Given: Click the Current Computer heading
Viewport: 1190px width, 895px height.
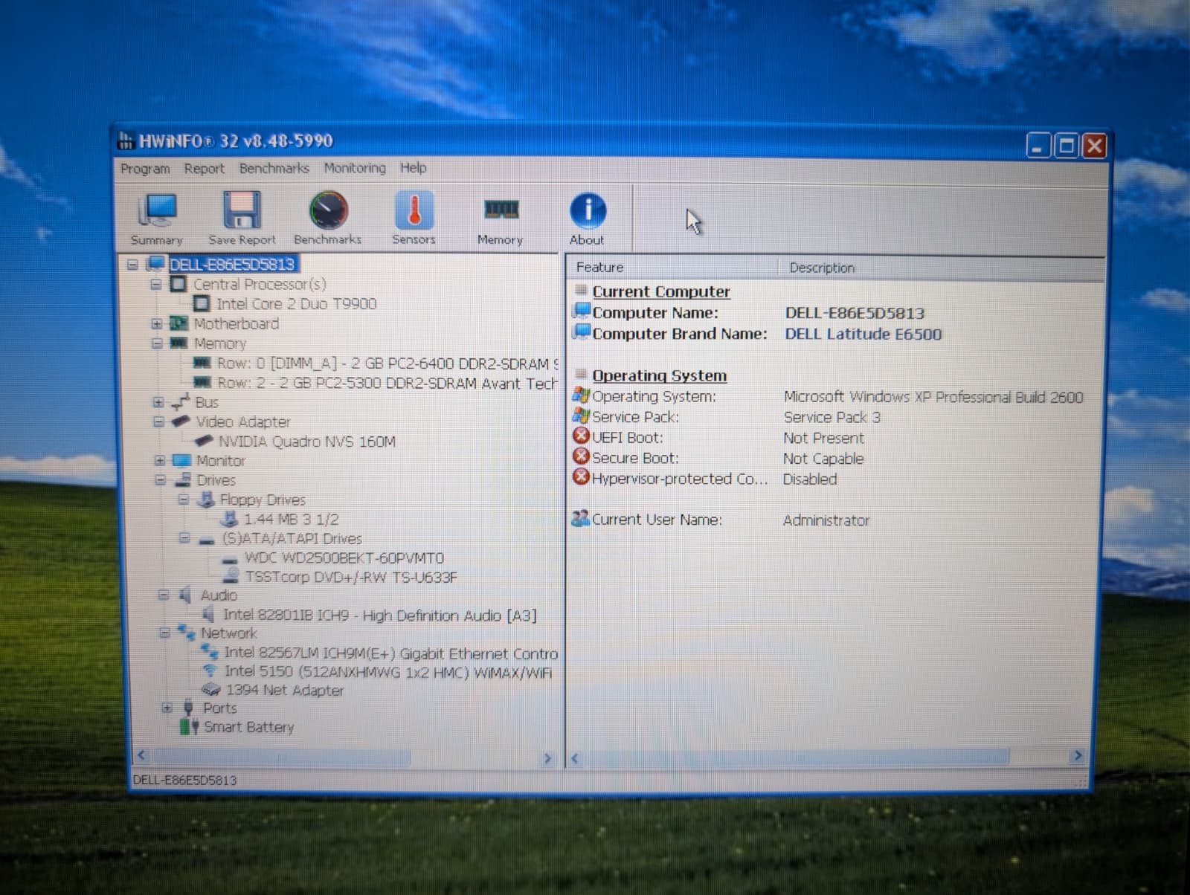Looking at the screenshot, I should (661, 291).
